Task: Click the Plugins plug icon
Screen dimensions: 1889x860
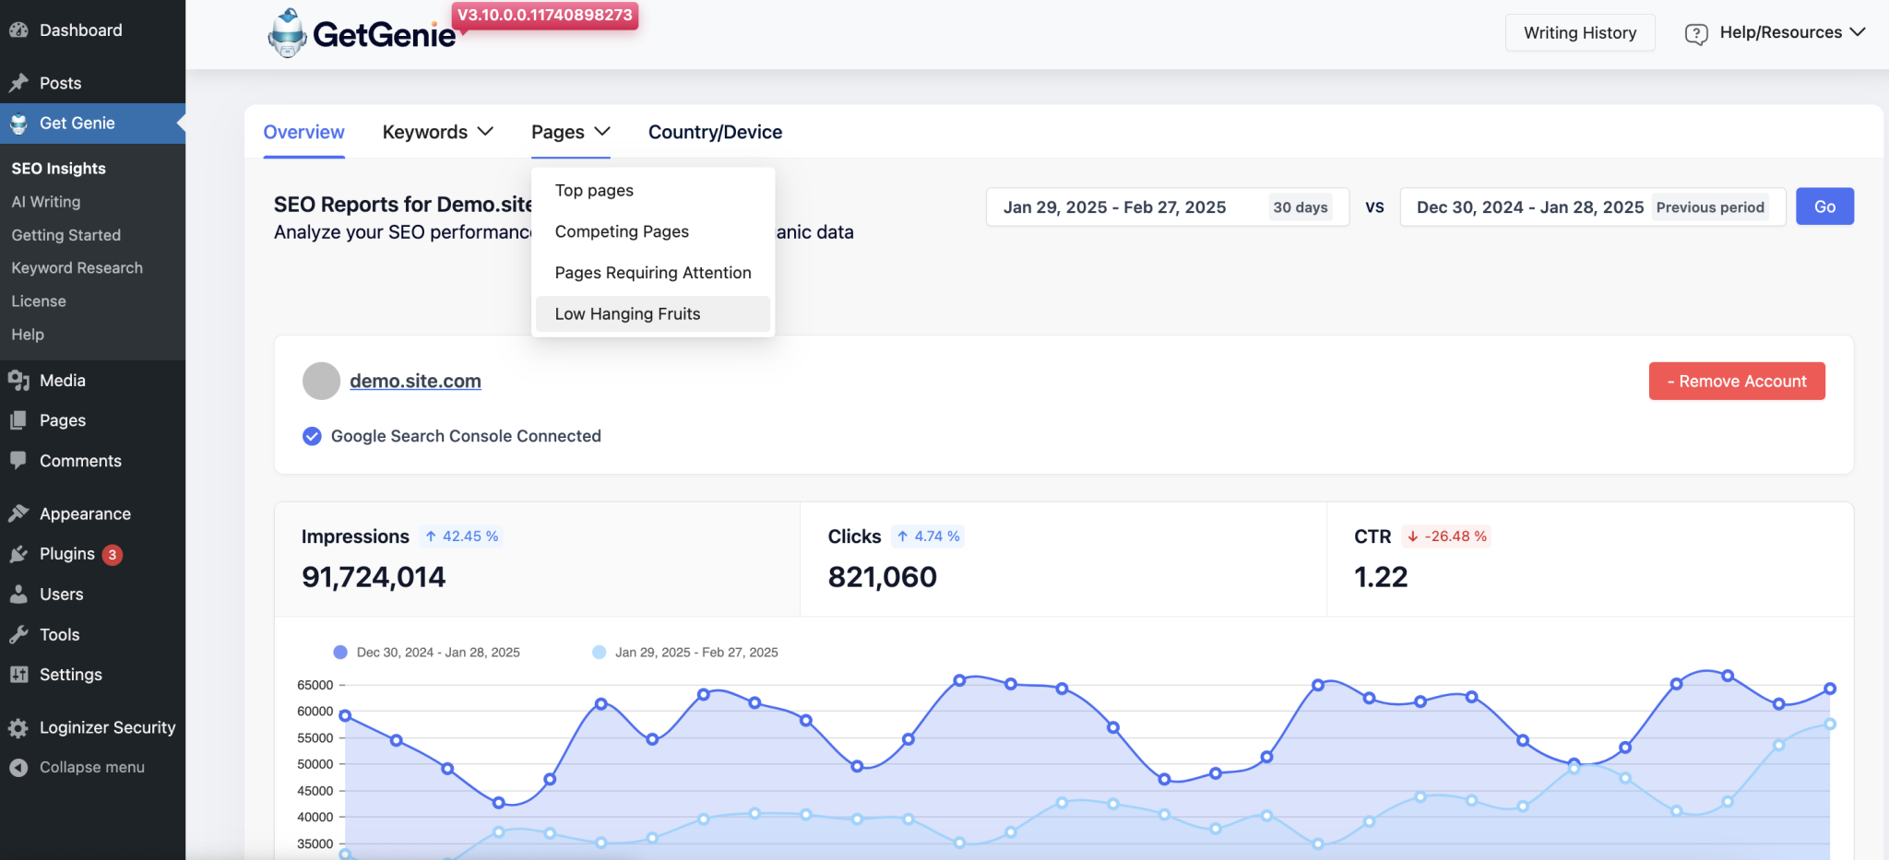Action: [18, 554]
